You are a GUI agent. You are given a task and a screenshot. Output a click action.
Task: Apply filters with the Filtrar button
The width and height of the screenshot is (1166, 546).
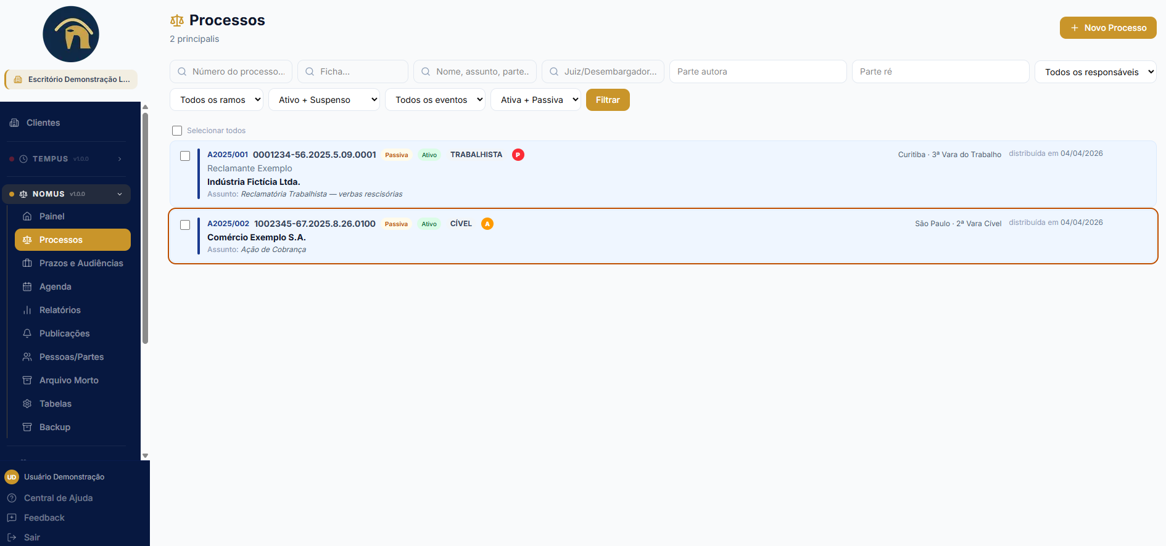click(608, 100)
